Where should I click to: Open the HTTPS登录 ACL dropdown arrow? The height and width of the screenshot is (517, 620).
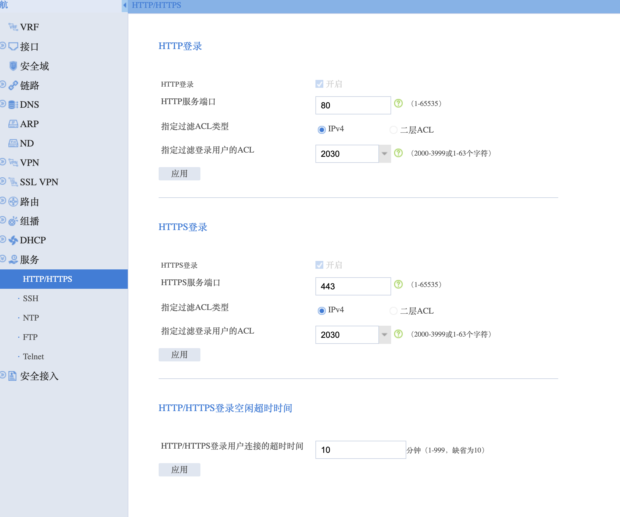(x=384, y=335)
